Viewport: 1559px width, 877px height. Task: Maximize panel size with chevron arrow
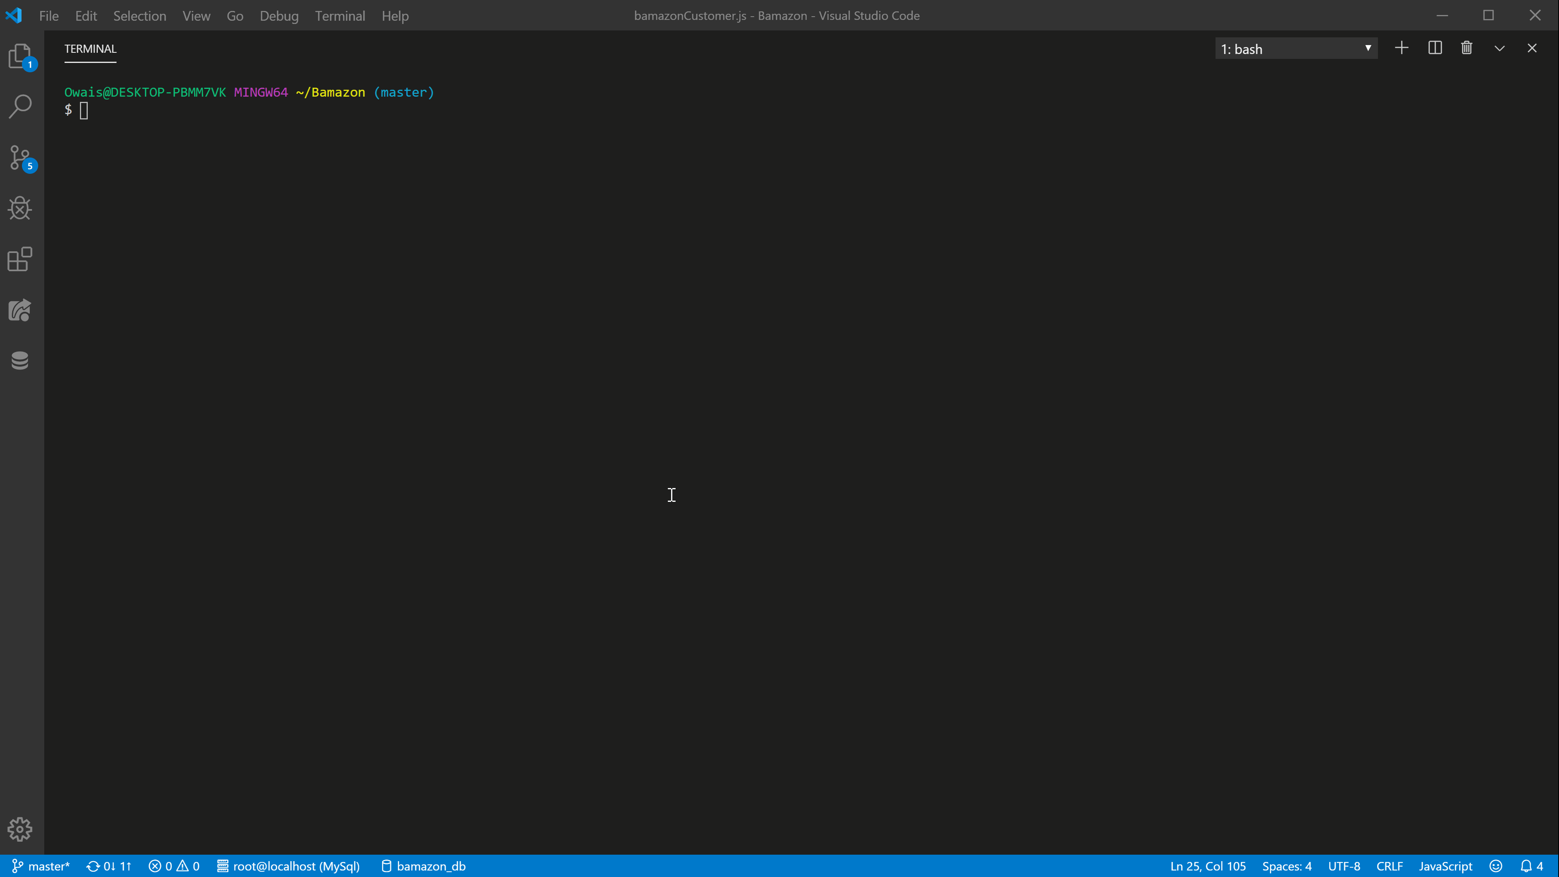click(1500, 48)
